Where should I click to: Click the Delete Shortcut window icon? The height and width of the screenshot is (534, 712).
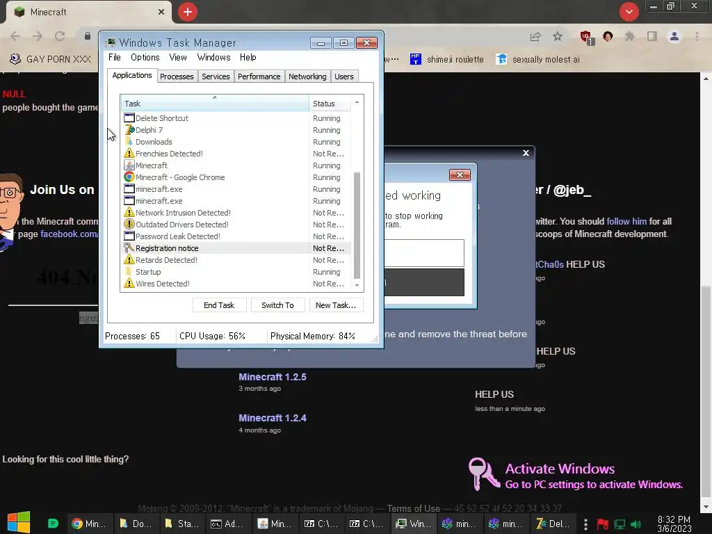pos(129,118)
